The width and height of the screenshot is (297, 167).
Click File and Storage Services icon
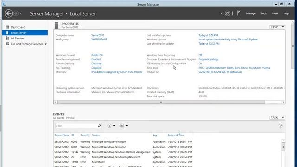pyautogui.click(x=7, y=44)
